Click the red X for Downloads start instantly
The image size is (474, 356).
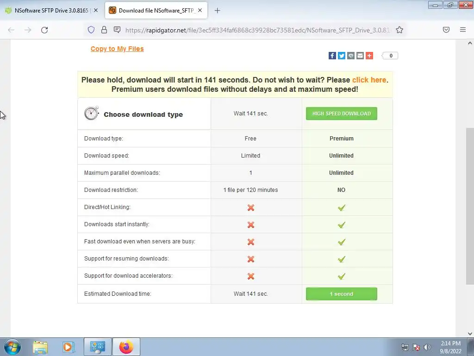[x=250, y=225]
